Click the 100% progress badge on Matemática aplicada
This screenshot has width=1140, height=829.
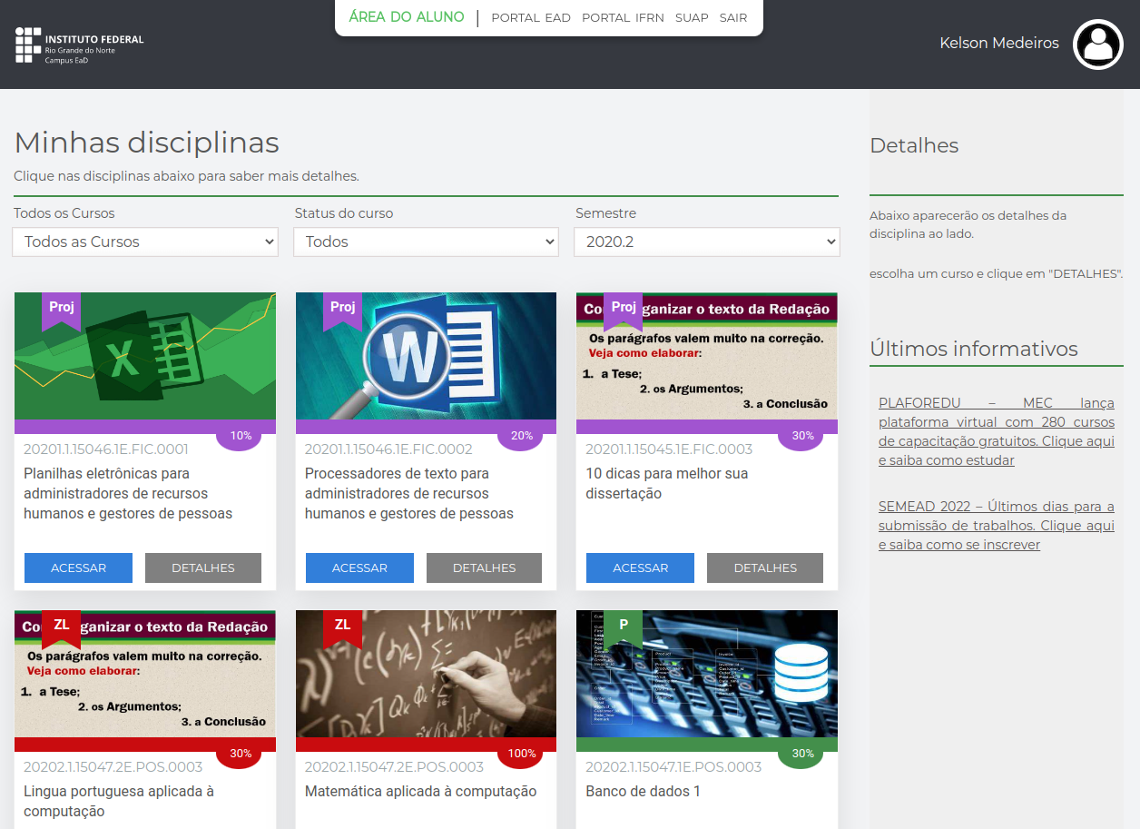tap(522, 754)
